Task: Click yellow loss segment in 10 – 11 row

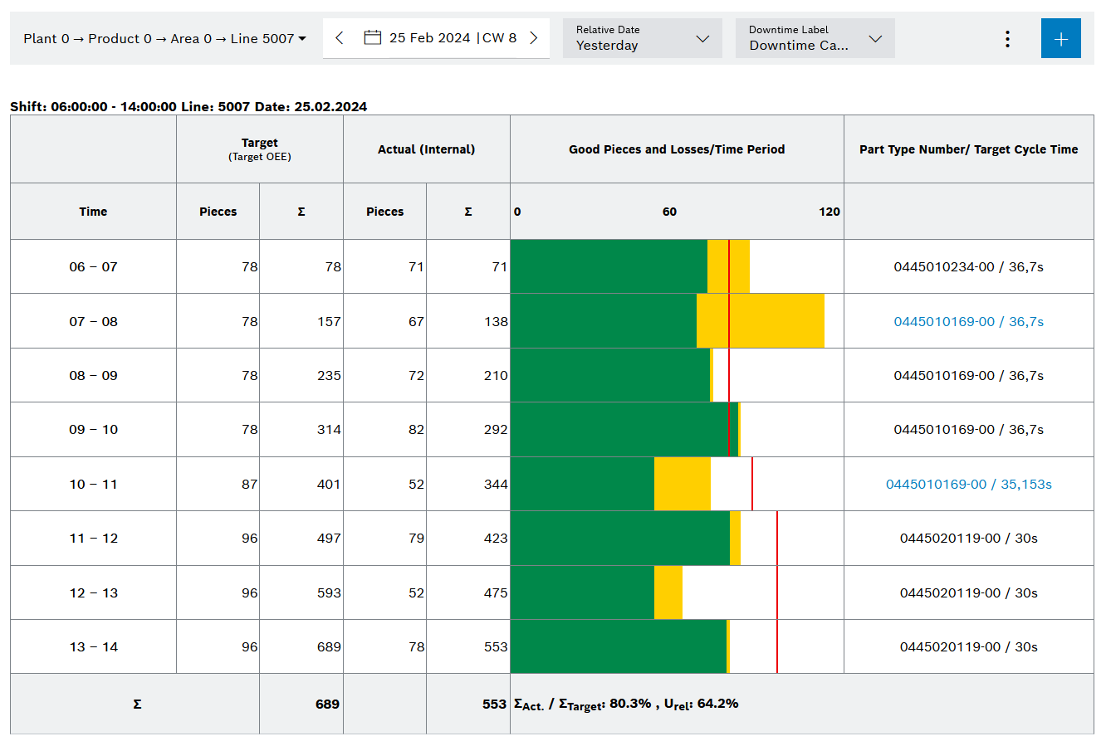Action: coord(682,484)
